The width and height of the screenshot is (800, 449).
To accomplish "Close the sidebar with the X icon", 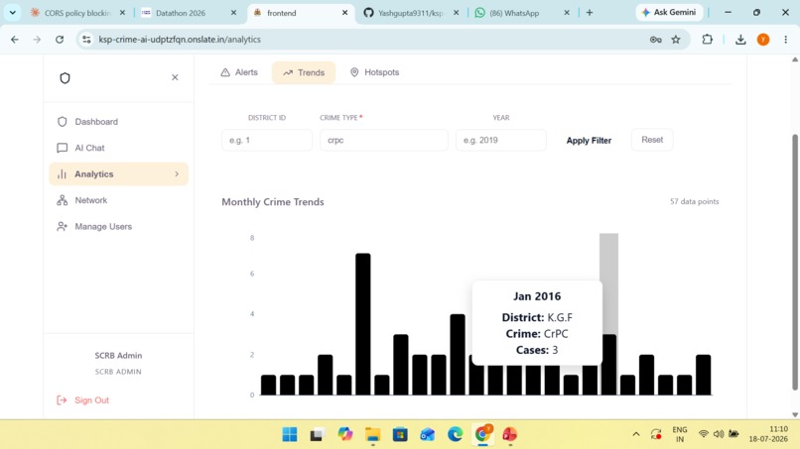I will (x=175, y=77).
